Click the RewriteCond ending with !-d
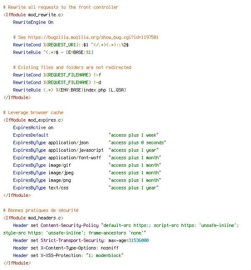This screenshot has width=251, height=270. pyautogui.click(x=57, y=82)
